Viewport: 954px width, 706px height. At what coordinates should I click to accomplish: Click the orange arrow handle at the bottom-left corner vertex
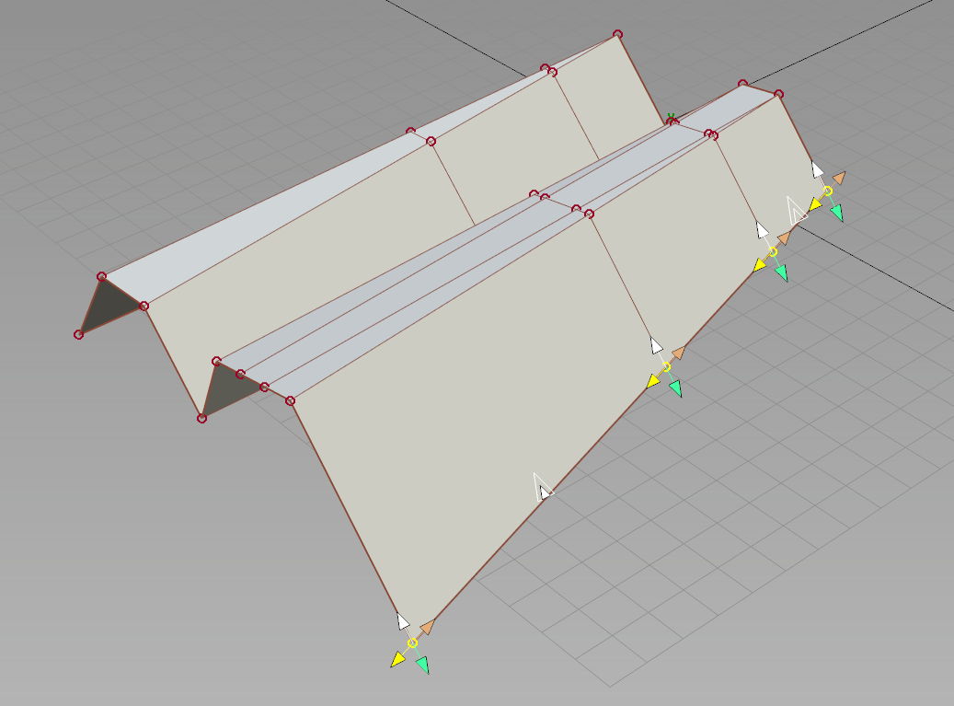click(426, 628)
